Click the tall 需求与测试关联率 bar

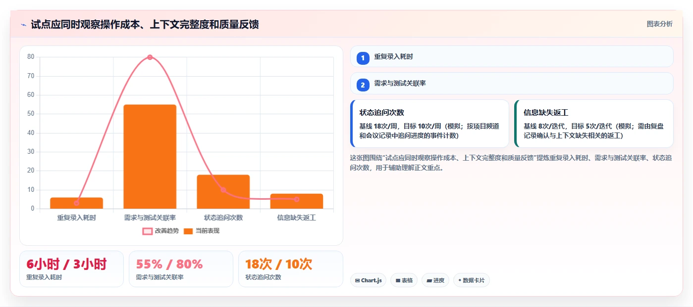point(150,157)
